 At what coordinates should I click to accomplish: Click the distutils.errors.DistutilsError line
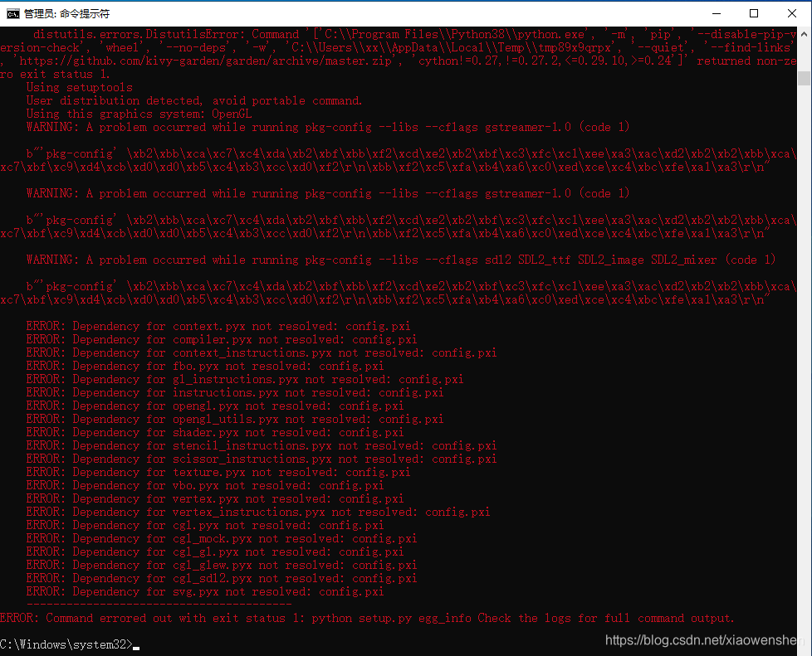(x=414, y=34)
